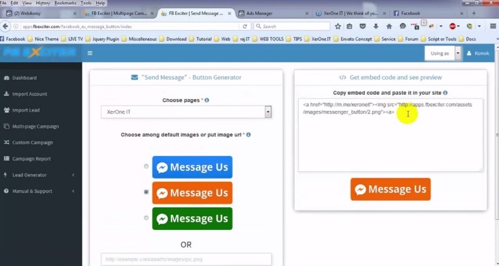The height and width of the screenshot is (266, 499).
Task: Click info icon beside Choose pages
Action: pyautogui.click(x=207, y=100)
